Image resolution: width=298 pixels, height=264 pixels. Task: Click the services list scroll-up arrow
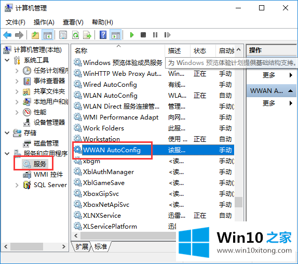tap(238, 50)
